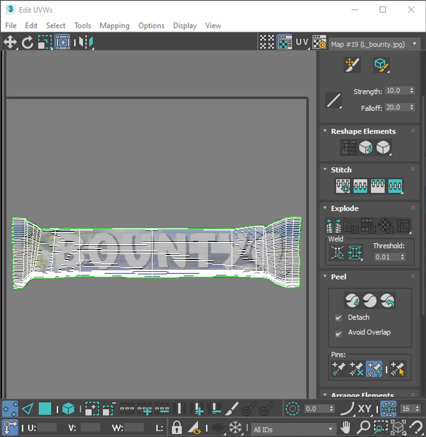The width and height of the screenshot is (426, 437).
Task: Click the Falloff value field
Action: coord(396,107)
